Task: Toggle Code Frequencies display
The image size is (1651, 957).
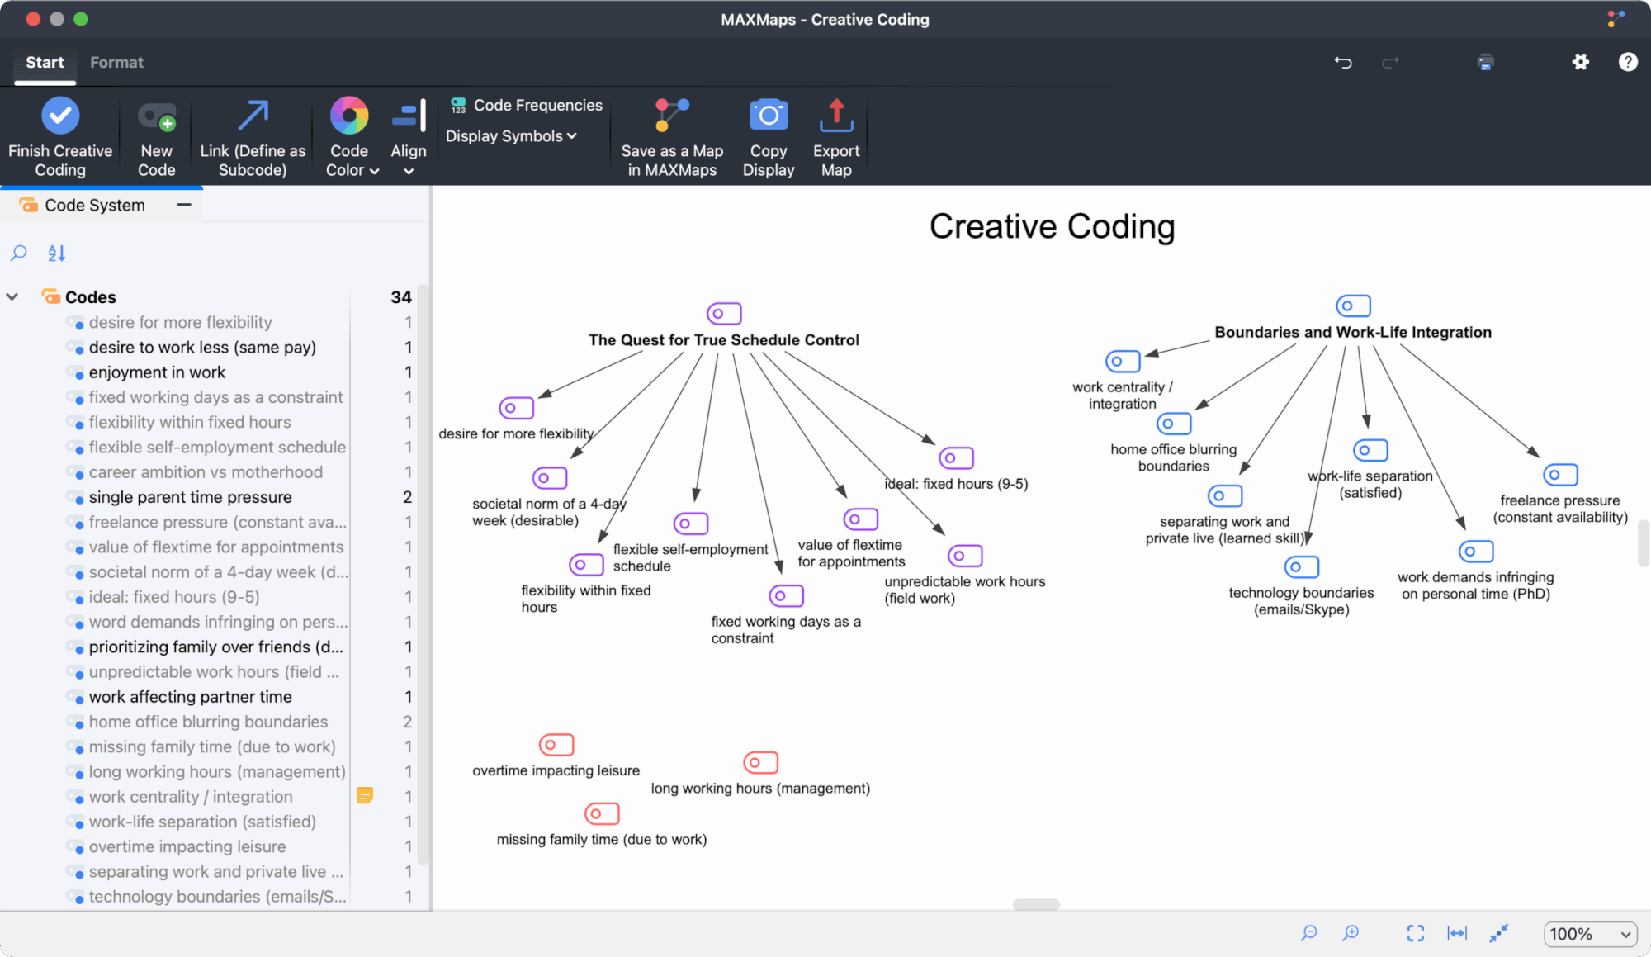Action: click(x=526, y=105)
